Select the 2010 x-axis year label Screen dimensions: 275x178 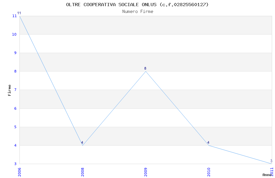(x=209, y=172)
